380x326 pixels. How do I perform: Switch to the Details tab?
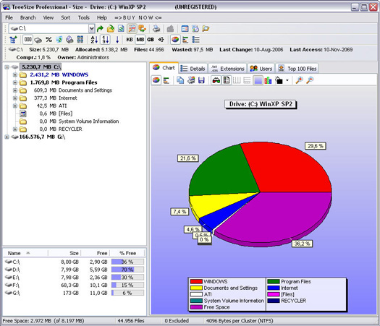tap(193, 69)
